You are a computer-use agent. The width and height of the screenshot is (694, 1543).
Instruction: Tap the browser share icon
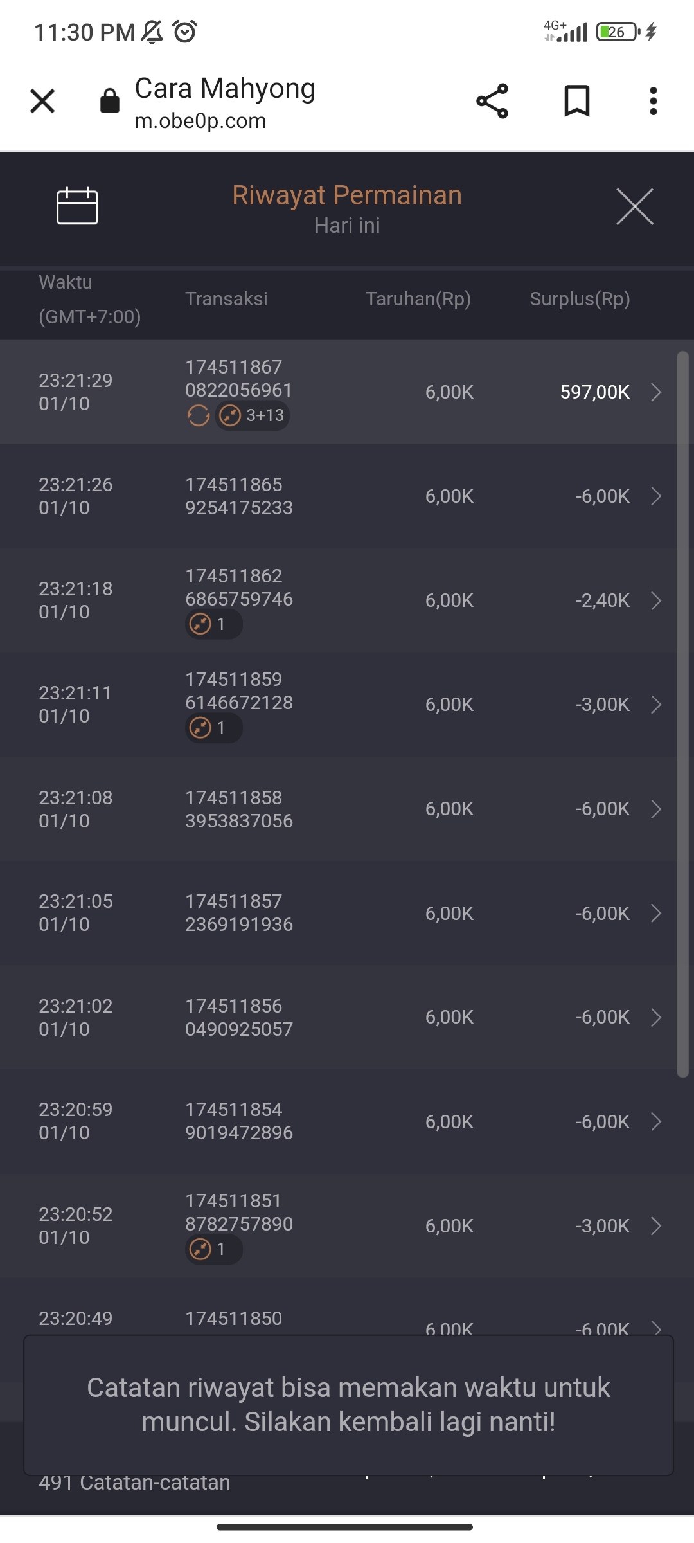coord(492,102)
